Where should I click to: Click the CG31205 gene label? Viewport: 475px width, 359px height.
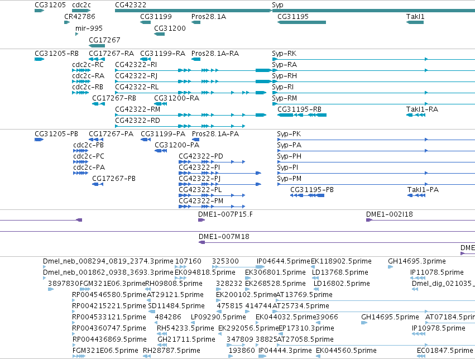coord(50,5)
